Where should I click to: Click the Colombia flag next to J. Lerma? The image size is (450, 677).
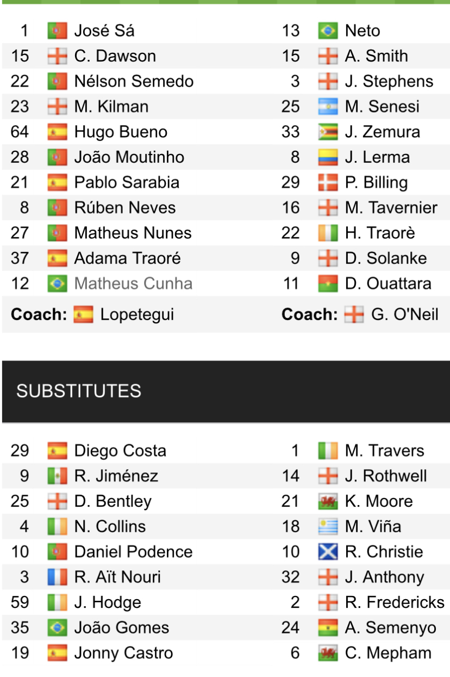[x=328, y=157]
